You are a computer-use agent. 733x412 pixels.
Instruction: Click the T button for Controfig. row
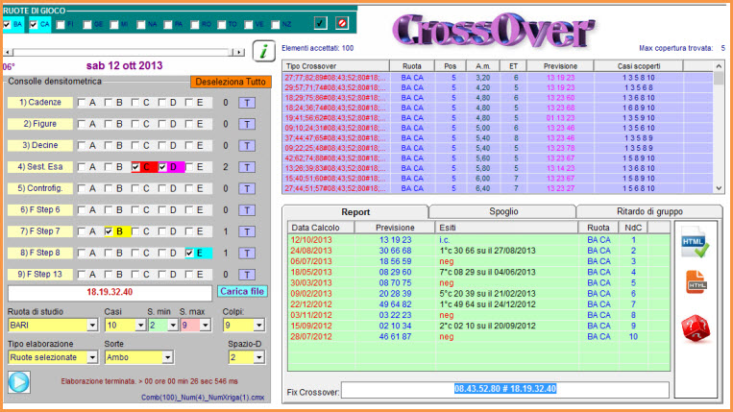247,189
